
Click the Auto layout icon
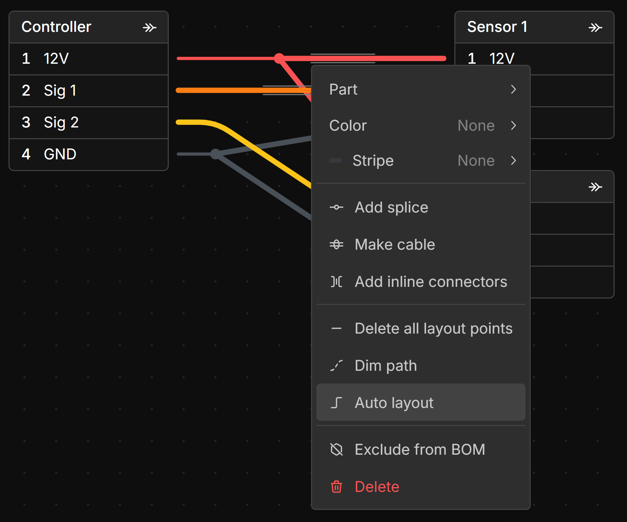[336, 403]
